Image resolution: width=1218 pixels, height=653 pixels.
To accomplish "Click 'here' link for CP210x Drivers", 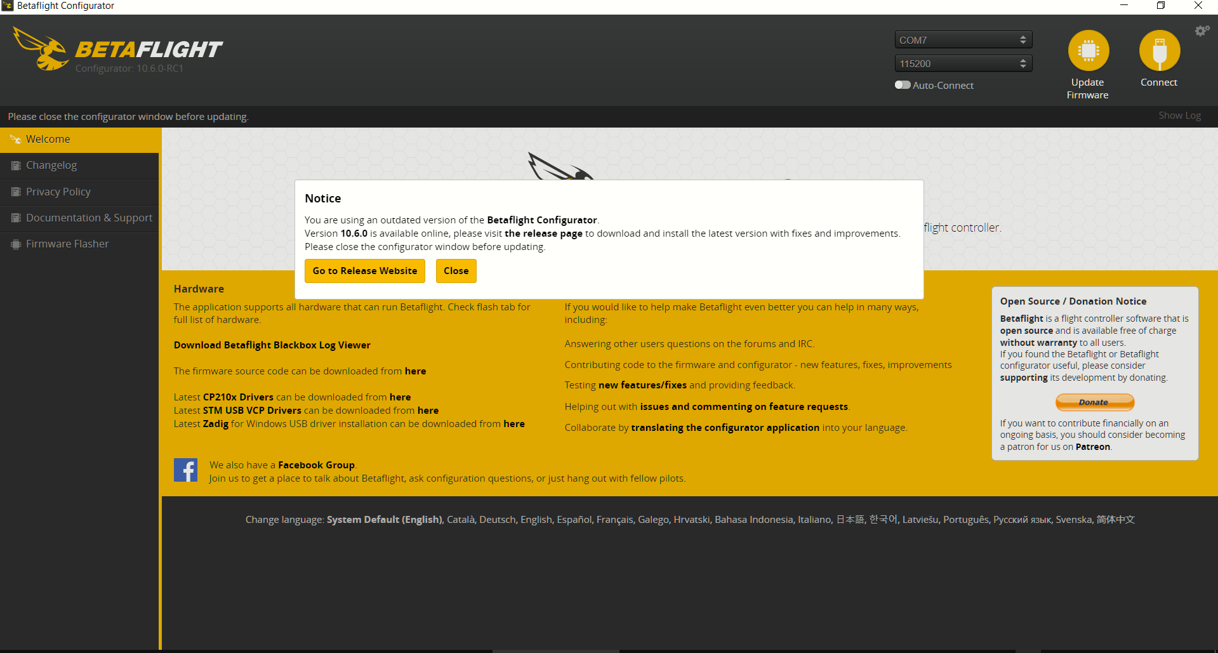I will (400, 397).
